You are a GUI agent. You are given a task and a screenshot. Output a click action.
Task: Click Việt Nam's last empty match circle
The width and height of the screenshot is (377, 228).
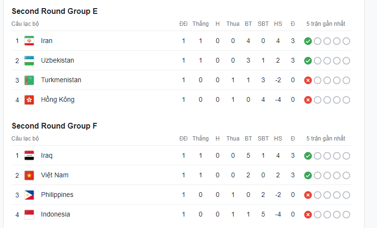click(x=346, y=175)
